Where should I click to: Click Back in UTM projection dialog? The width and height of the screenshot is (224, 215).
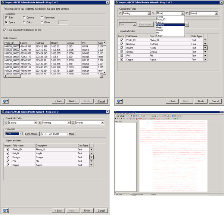(58, 211)
